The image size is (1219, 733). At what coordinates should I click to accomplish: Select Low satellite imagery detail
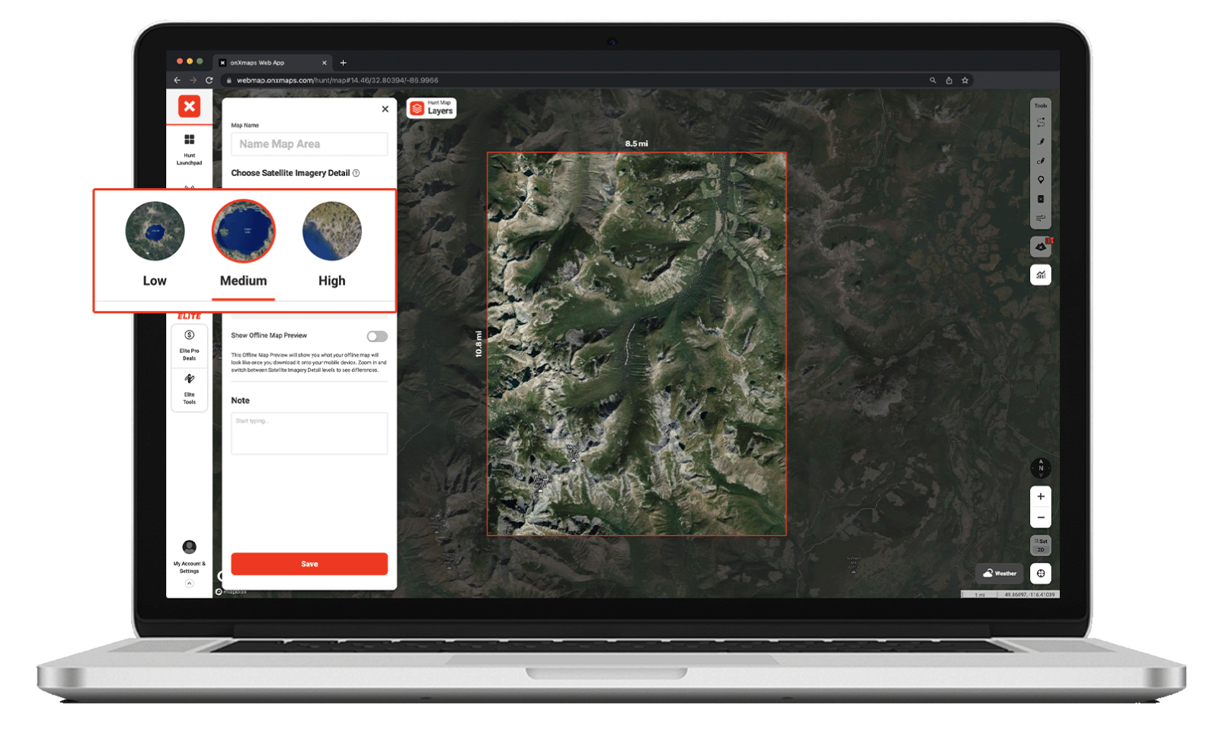point(154,232)
